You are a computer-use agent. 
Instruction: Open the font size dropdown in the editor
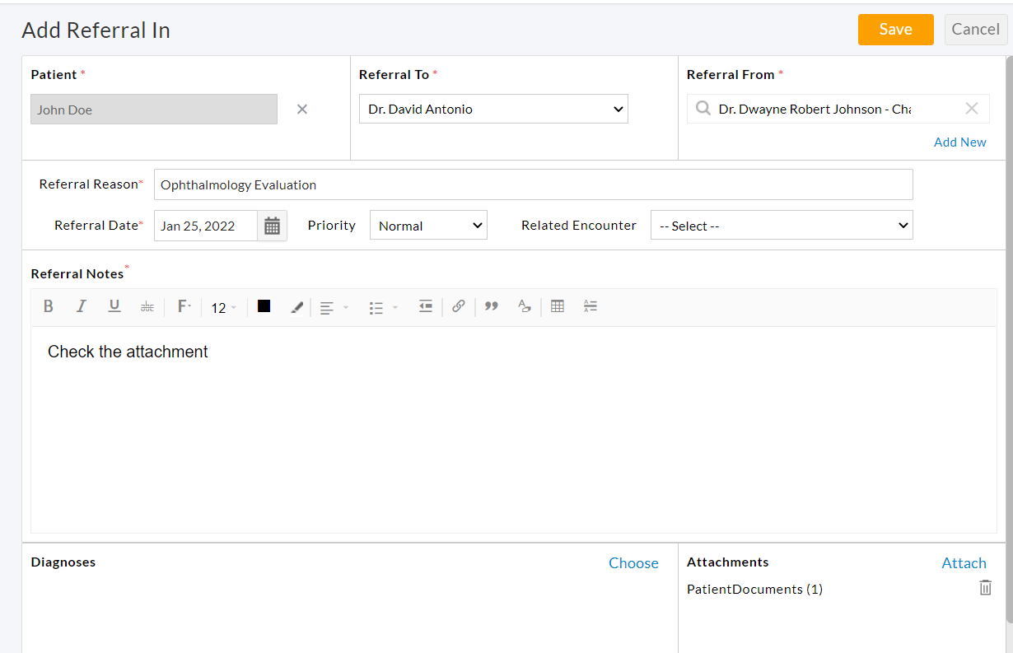tap(222, 306)
